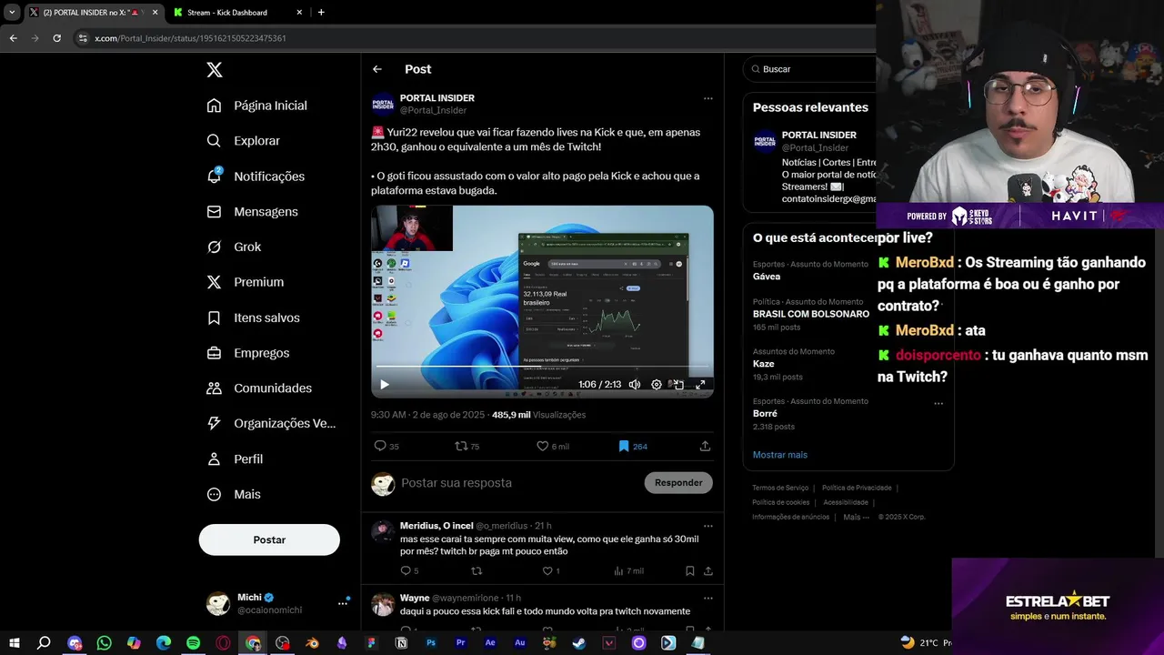The image size is (1164, 655).
Task: Open the BRASIL COM BOLSONARO trend
Action: click(x=810, y=314)
